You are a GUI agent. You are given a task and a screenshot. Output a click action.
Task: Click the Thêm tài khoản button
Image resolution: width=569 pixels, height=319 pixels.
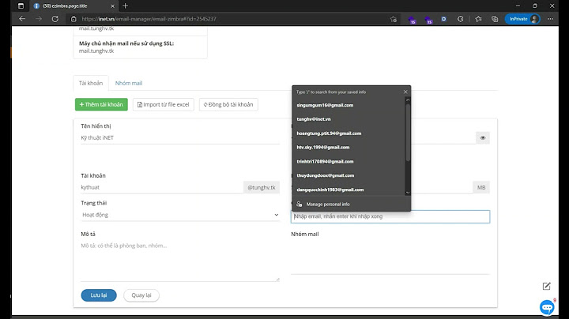click(101, 104)
